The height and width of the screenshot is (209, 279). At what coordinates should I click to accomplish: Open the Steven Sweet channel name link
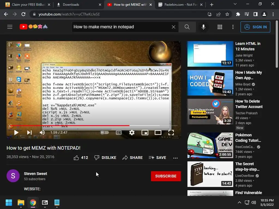[35, 174]
